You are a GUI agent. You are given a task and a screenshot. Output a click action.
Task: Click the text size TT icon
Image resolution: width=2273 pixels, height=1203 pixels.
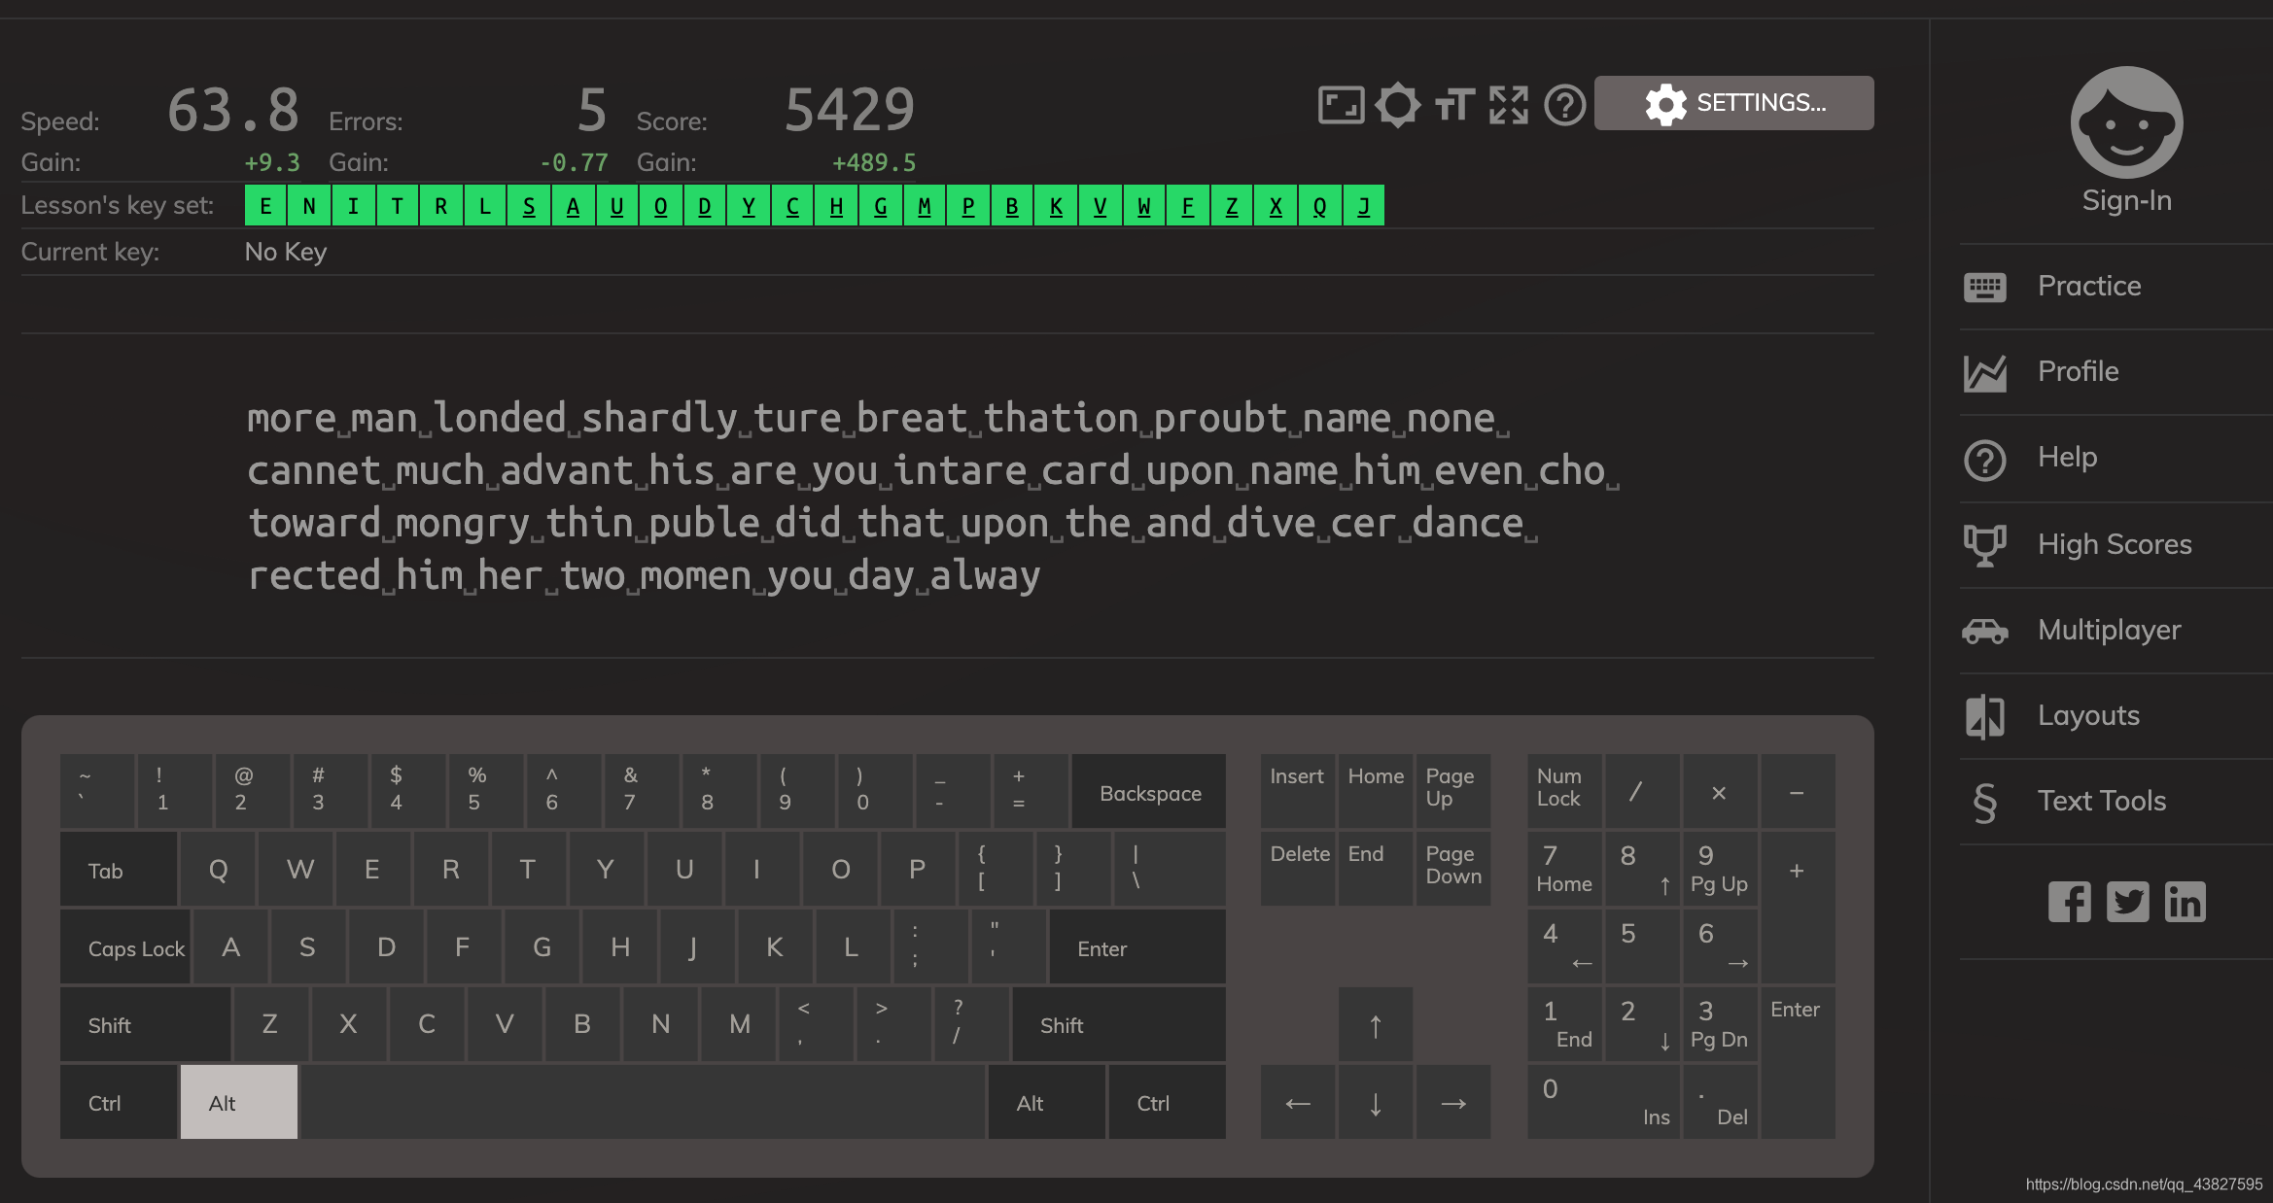tap(1454, 105)
